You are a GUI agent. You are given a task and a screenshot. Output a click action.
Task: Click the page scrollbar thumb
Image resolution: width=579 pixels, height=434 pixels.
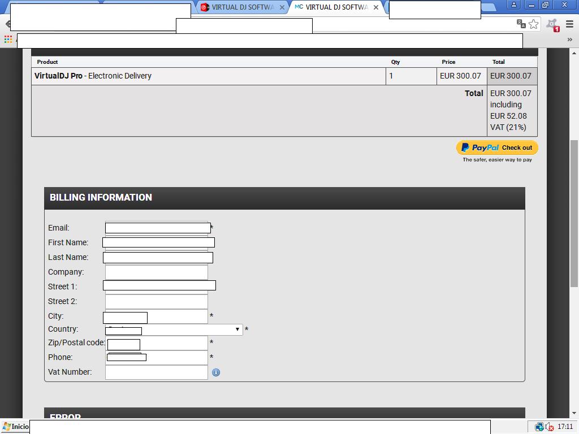point(574,213)
